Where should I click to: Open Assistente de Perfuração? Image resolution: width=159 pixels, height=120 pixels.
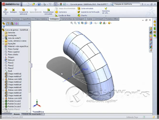88,12
